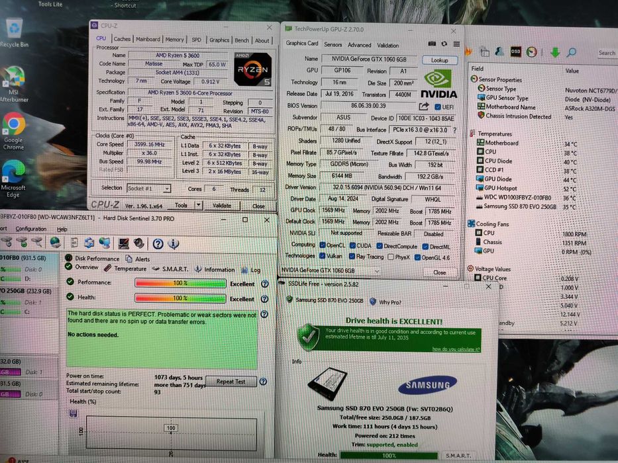Toggle the CUDA checkbox in GPU-Z
Image resolution: width=618 pixels, height=463 pixels.
pyautogui.click(x=353, y=245)
